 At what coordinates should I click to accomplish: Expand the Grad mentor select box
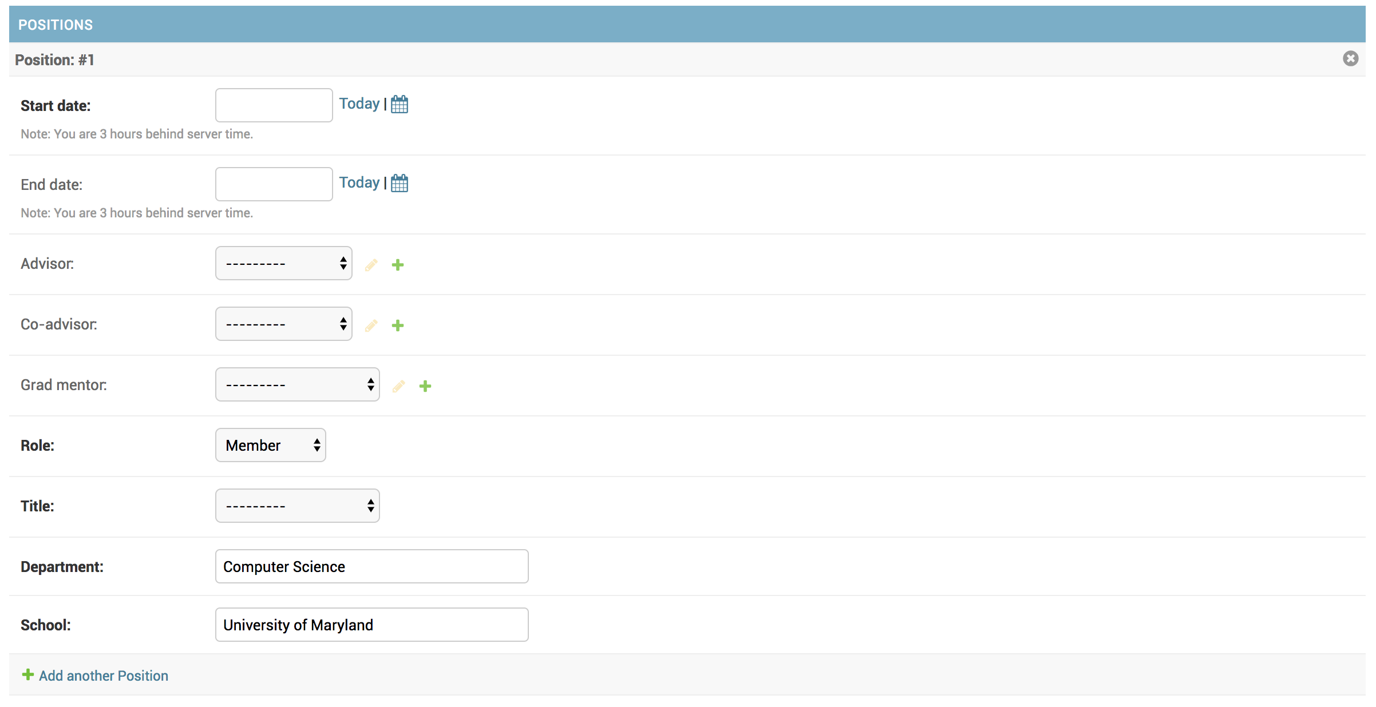point(297,384)
